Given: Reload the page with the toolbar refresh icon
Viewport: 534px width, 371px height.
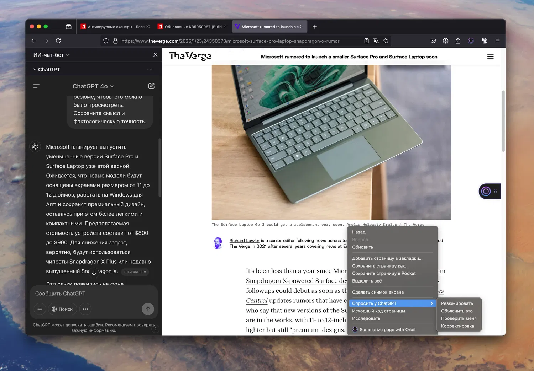Looking at the screenshot, I should pos(58,41).
